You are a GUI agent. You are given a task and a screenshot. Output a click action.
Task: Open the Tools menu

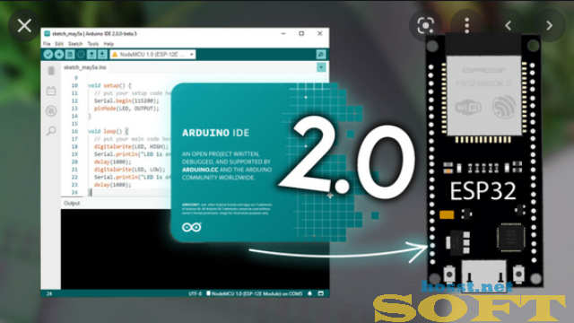[93, 44]
